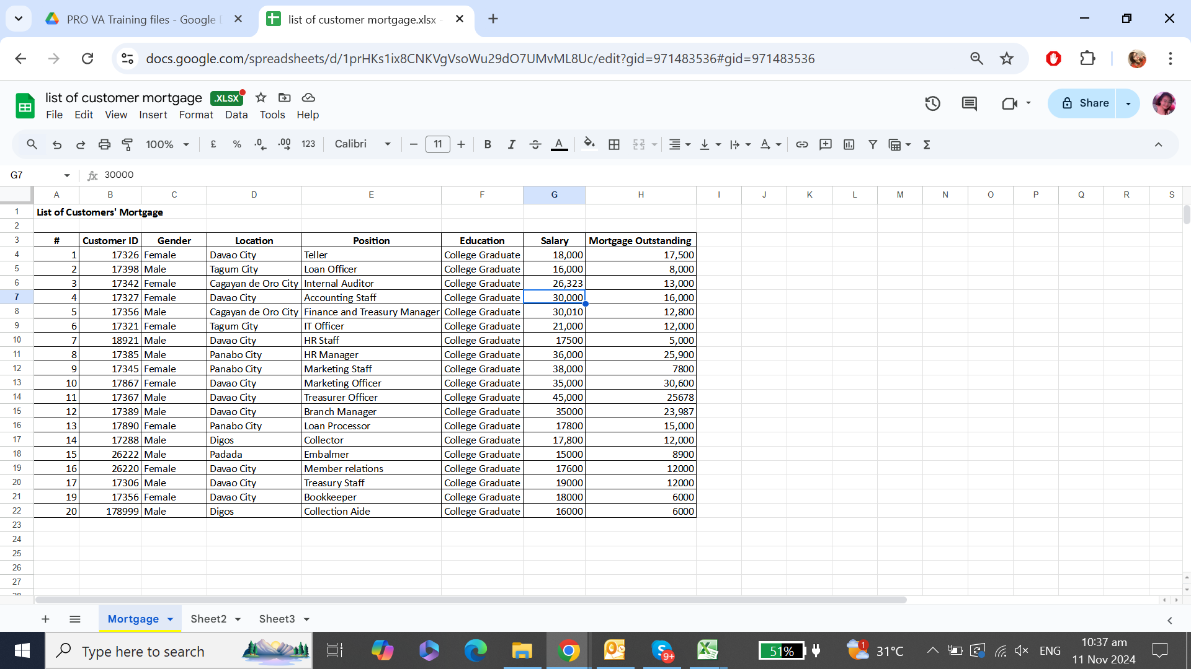Click the paint format icon

pyautogui.click(x=128, y=144)
